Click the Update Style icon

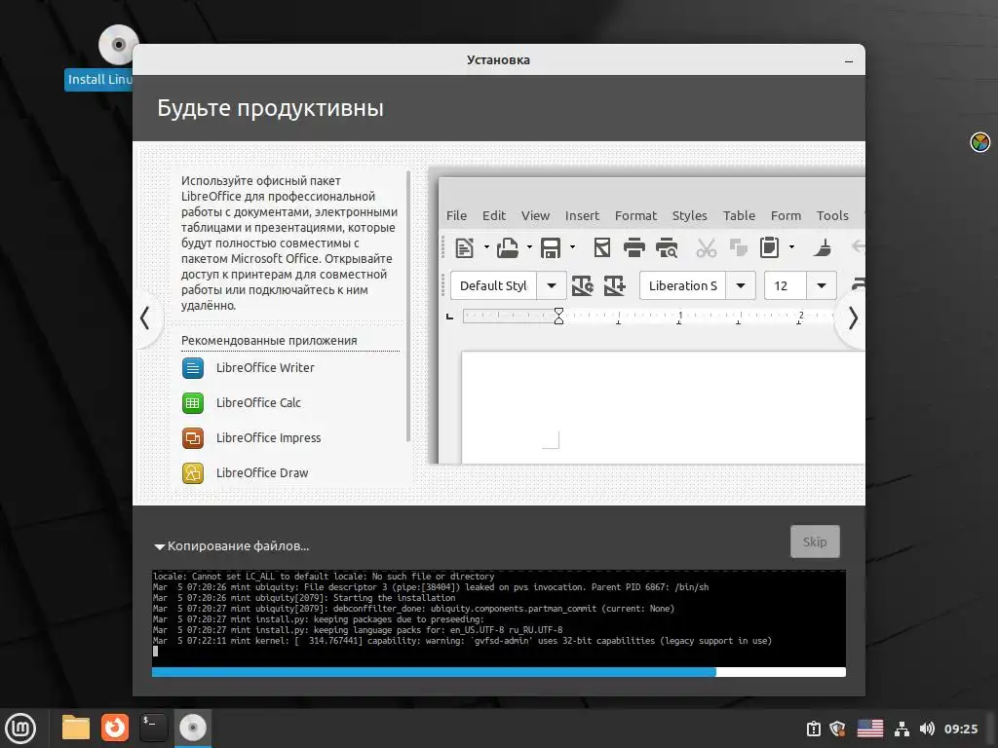coord(583,285)
